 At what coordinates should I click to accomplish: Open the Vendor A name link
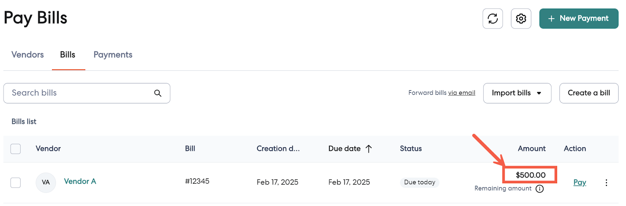point(80,181)
